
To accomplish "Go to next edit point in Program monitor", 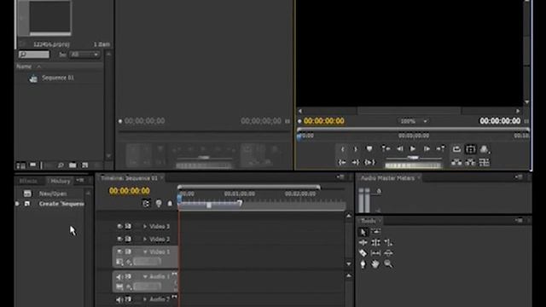I will pyautogui.click(x=440, y=149).
